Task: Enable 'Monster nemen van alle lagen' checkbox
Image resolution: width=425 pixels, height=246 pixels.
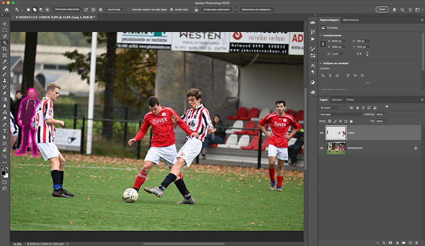Action: [x=129, y=9]
